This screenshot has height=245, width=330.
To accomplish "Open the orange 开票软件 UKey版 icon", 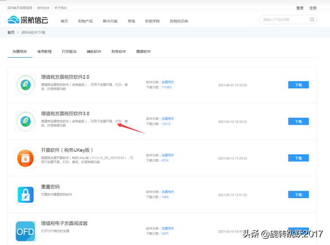I will 26,158.
